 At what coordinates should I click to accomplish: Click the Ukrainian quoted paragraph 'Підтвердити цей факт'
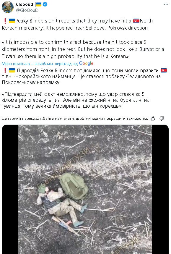point(76,100)
